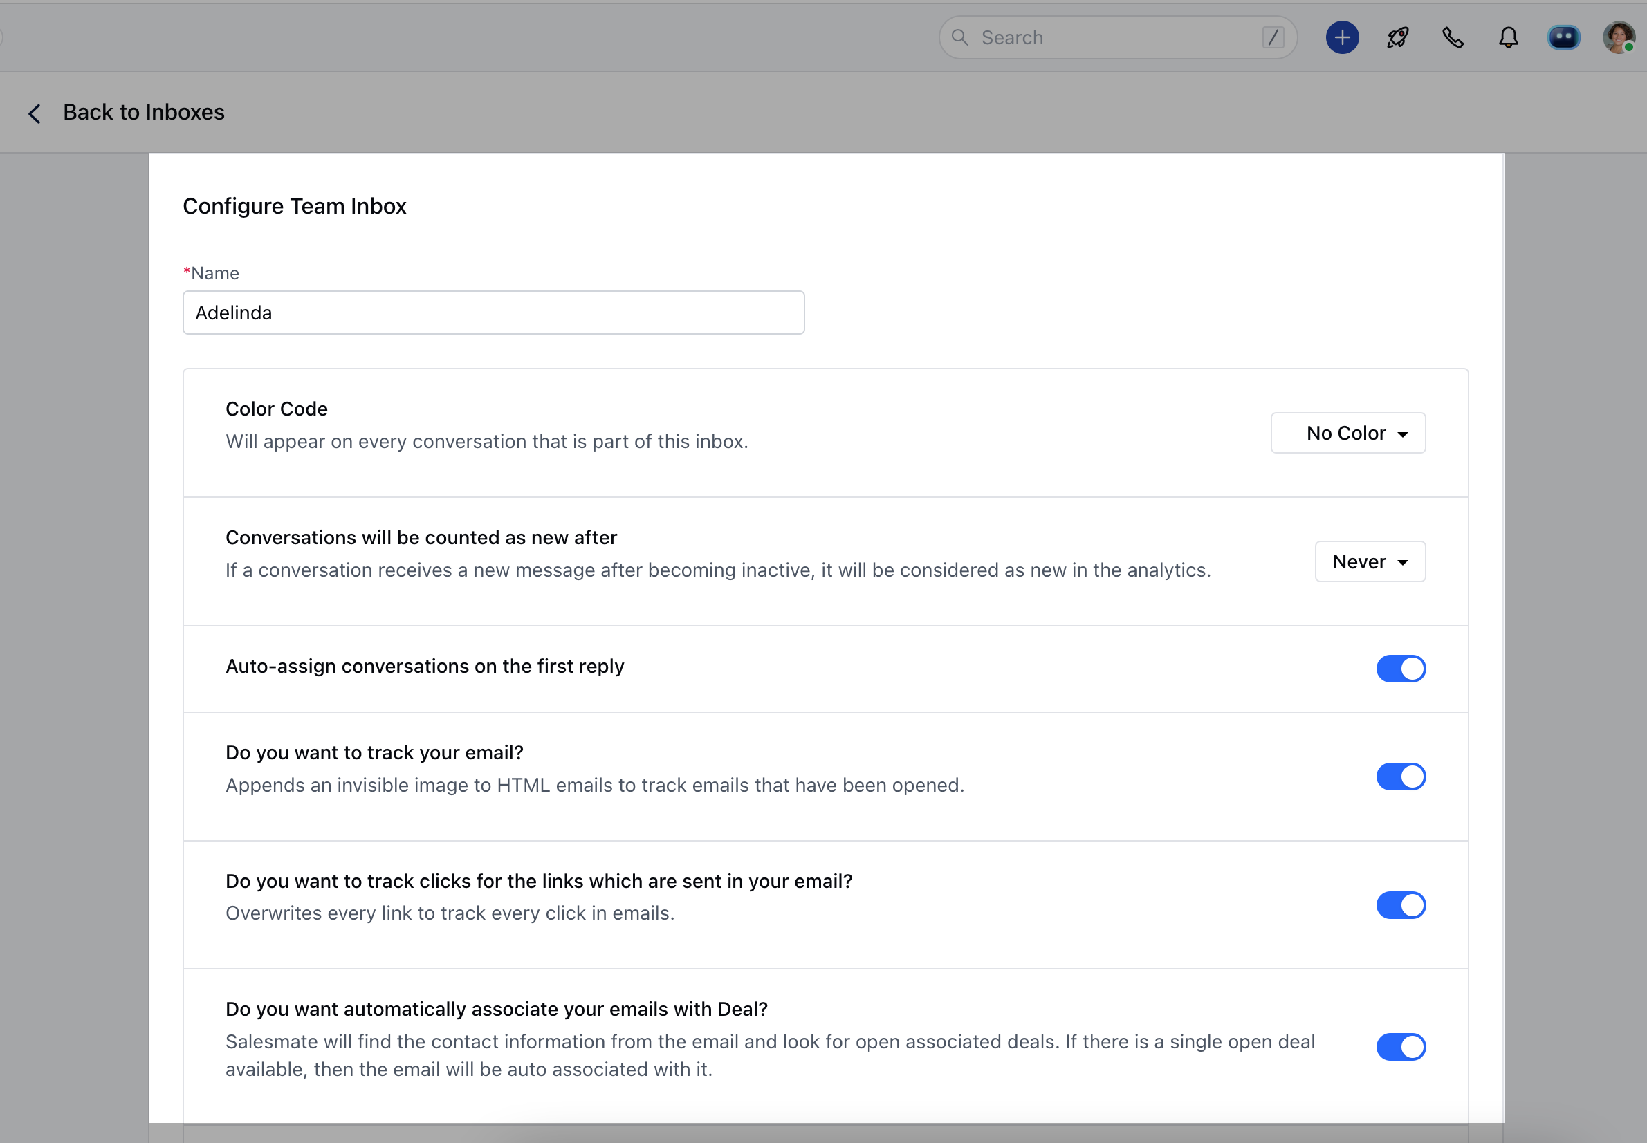Open the quick add plus icon
This screenshot has width=1647, height=1143.
click(1341, 37)
